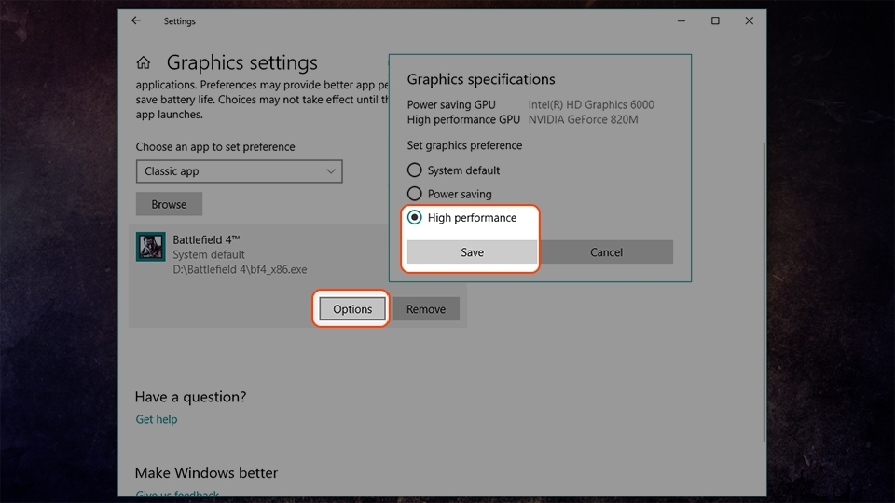Viewport: 895px width, 503px height.
Task: Select the System default radio button
Action: tap(414, 170)
